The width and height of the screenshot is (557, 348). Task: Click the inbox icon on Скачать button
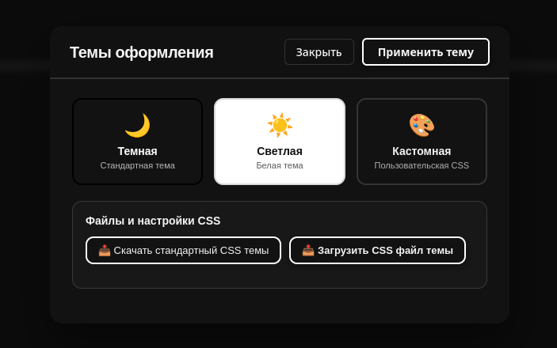(105, 251)
